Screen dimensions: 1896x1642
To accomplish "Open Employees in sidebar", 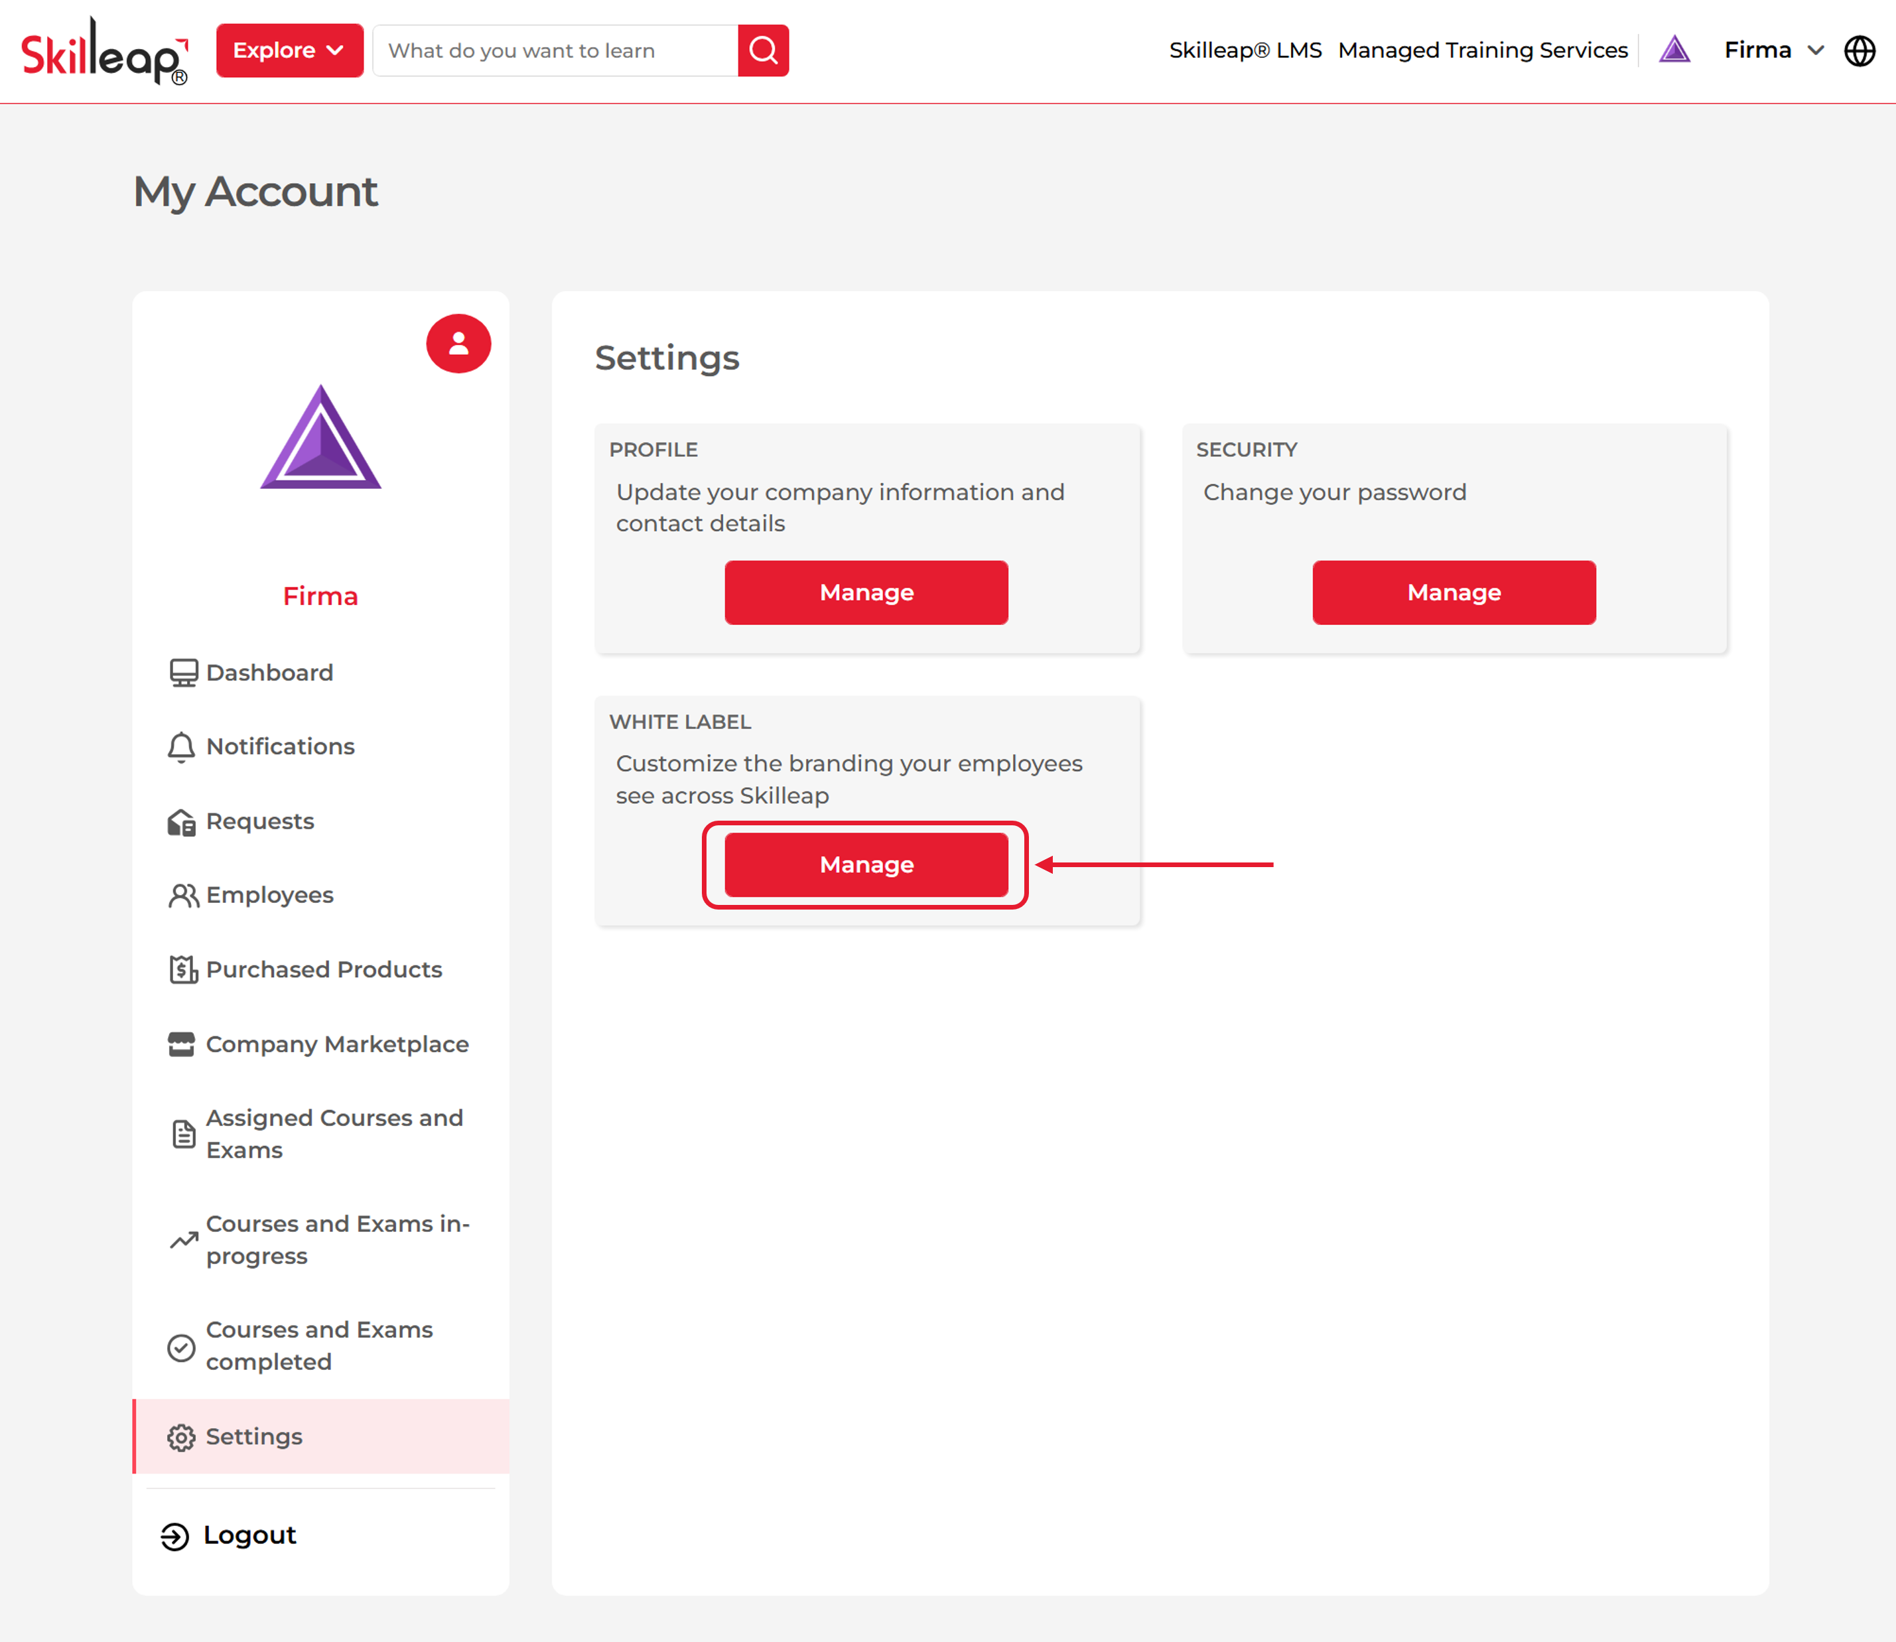I will coord(269,895).
